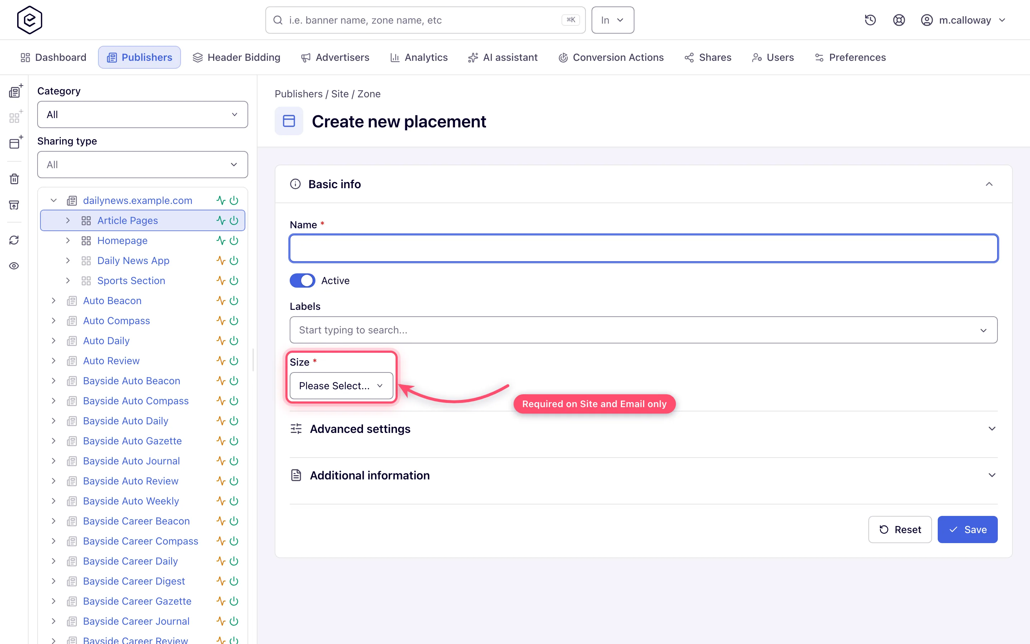Click activity icon for Bayside Auto Daily
Screen dimensions: 1030x644
click(x=220, y=421)
